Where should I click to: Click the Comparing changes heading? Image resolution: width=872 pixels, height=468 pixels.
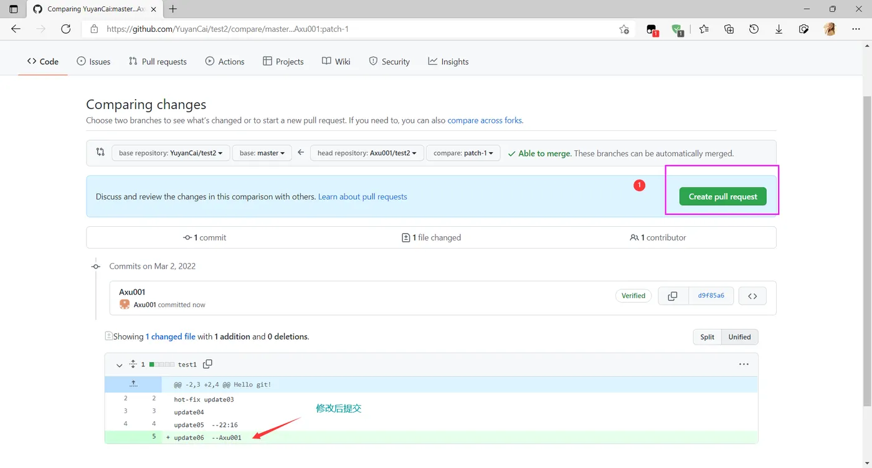(146, 105)
